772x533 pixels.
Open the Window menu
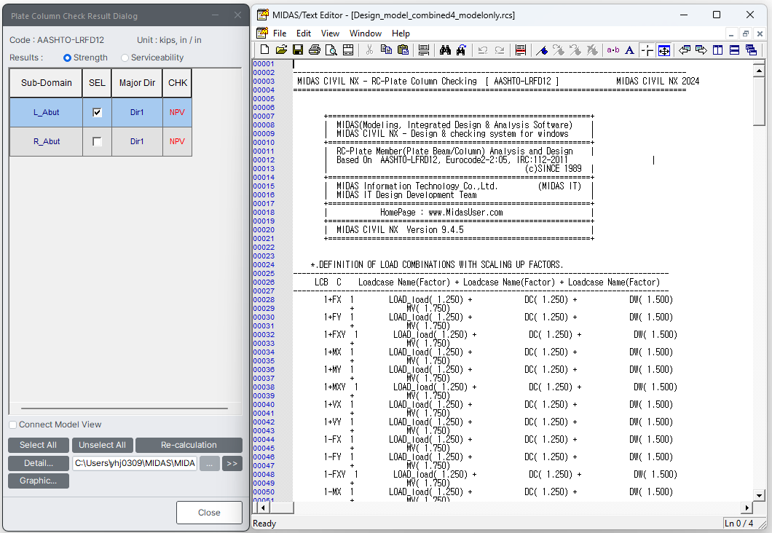366,33
